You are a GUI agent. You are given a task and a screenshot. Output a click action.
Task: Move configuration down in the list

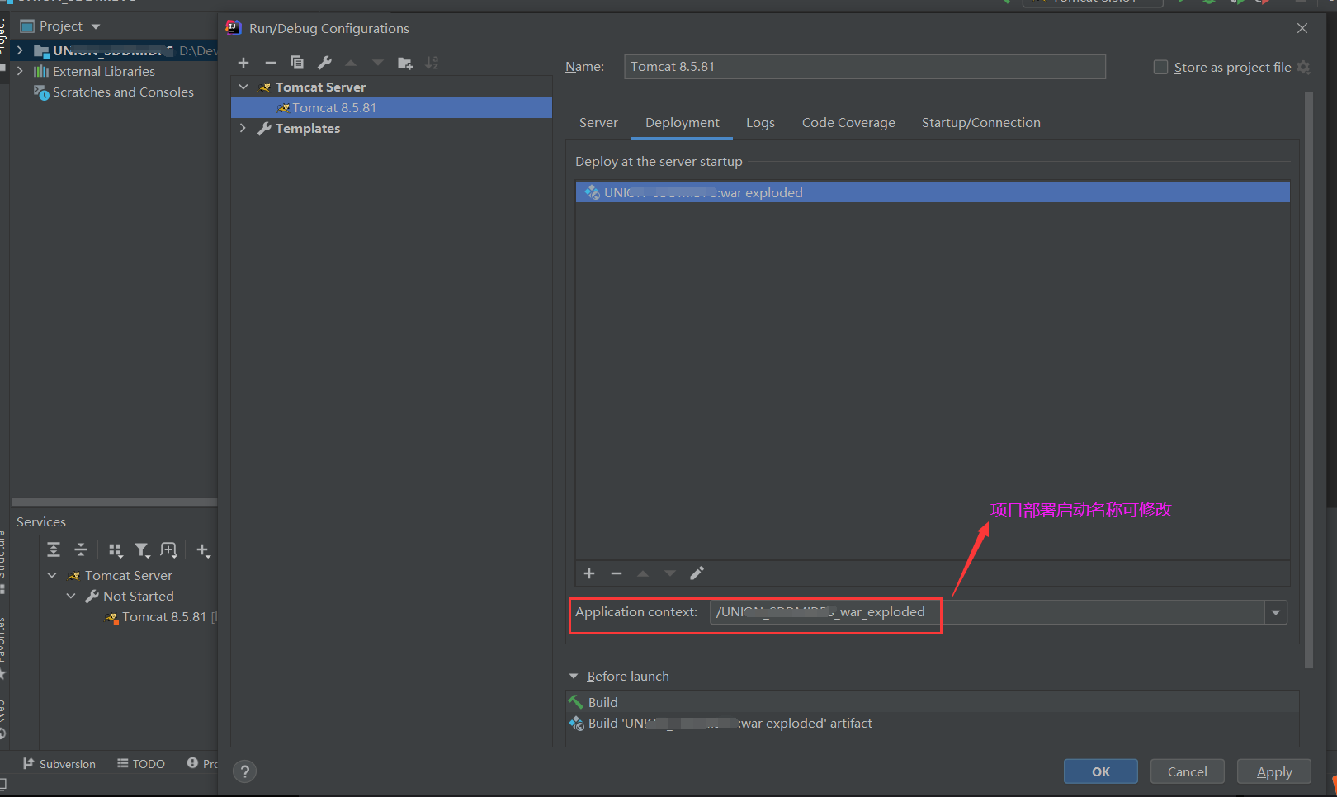(x=378, y=63)
